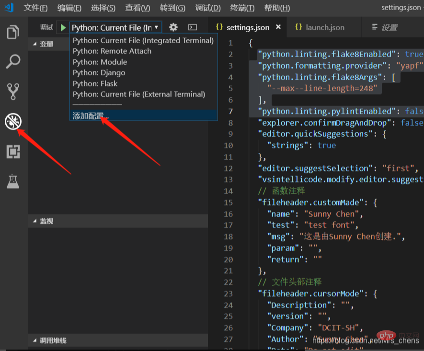This screenshot has width=424, height=351.
Task: Open the debug configuration dropdown
Action: 115,28
